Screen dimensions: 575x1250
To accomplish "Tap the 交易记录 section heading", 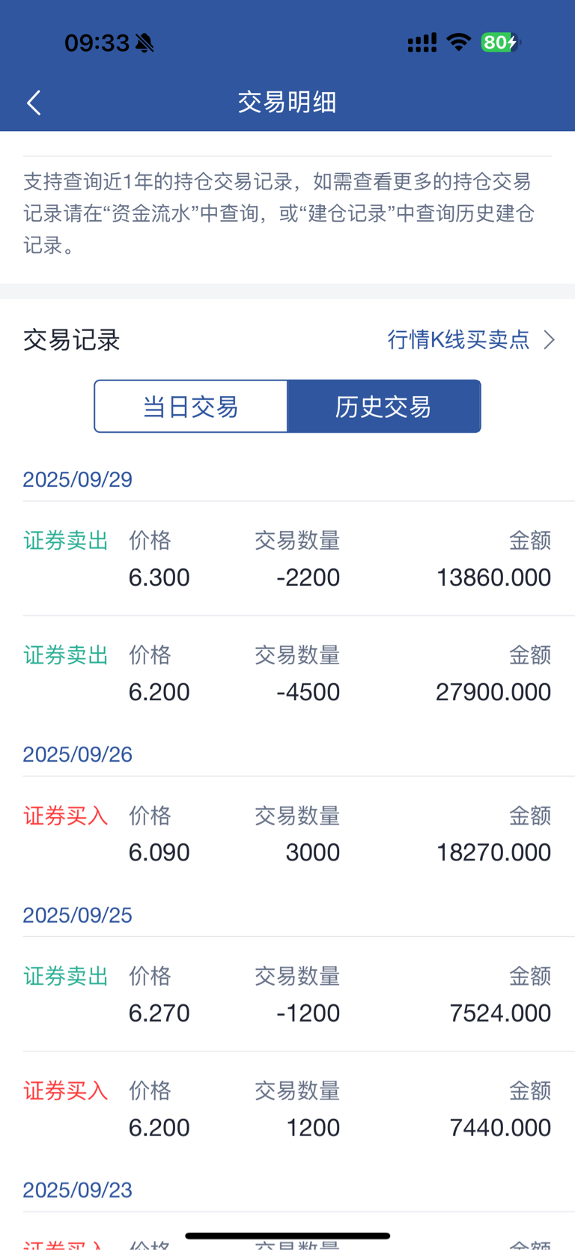I will [x=72, y=341].
